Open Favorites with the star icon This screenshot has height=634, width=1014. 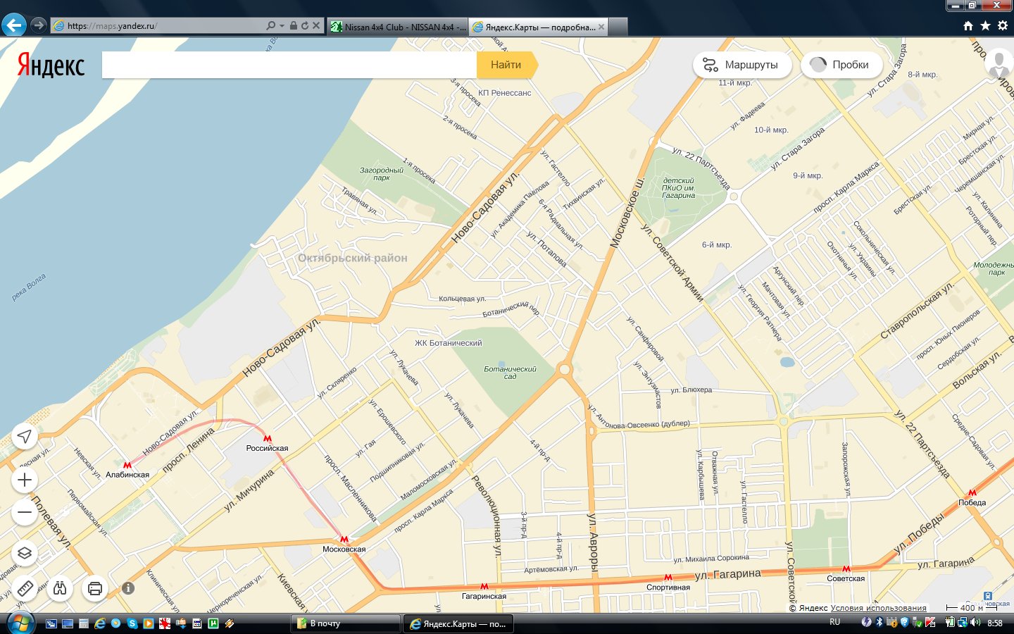click(985, 25)
